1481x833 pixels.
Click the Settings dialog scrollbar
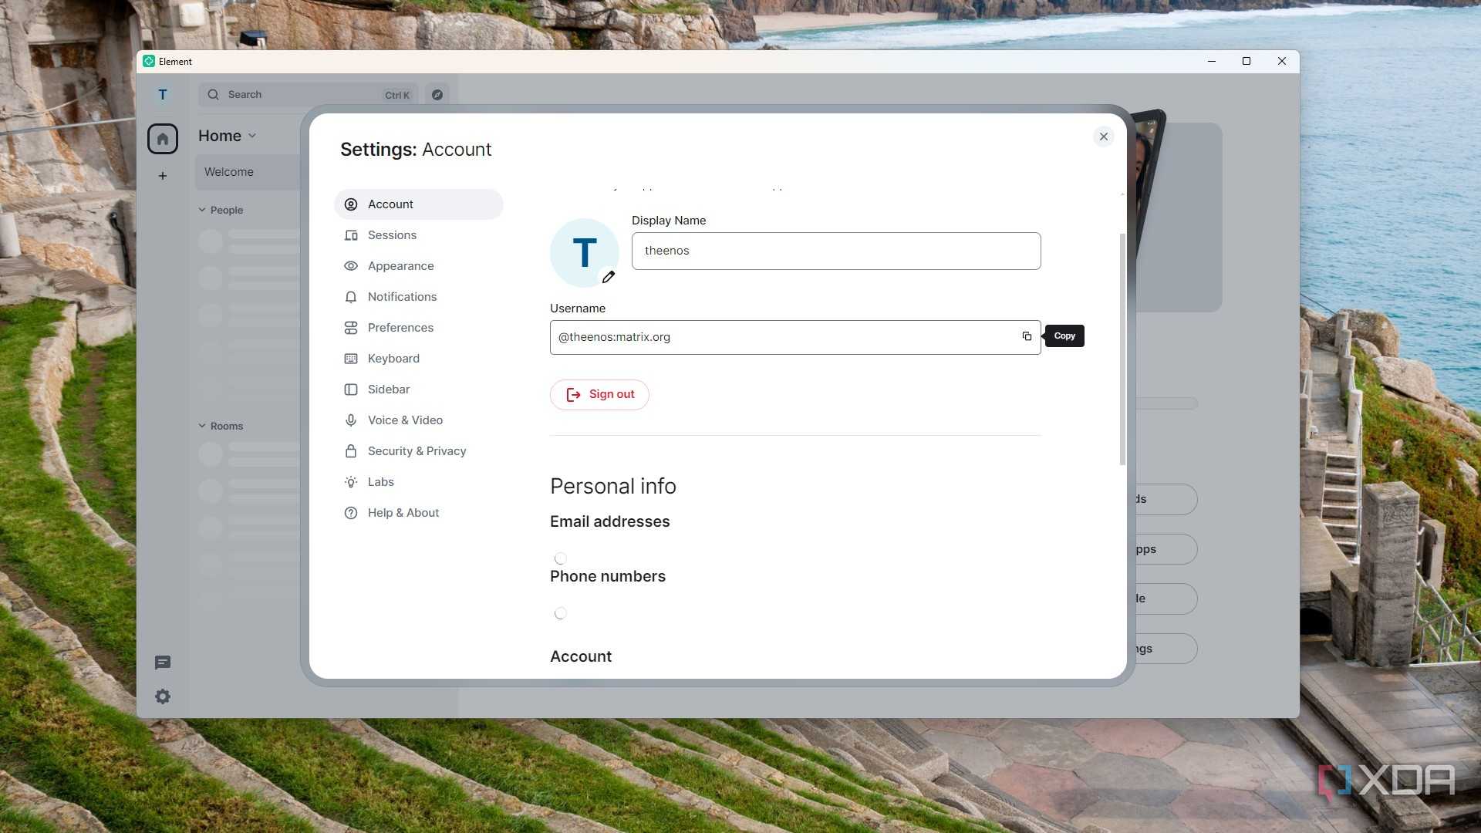tap(1122, 349)
